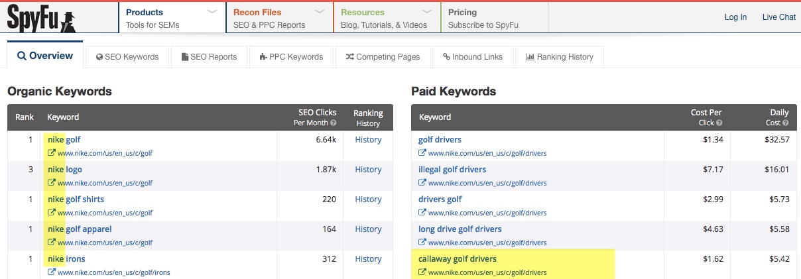Click help icon next to SEO Clicks Per Month
This screenshot has width=801, height=279.
[x=334, y=123]
